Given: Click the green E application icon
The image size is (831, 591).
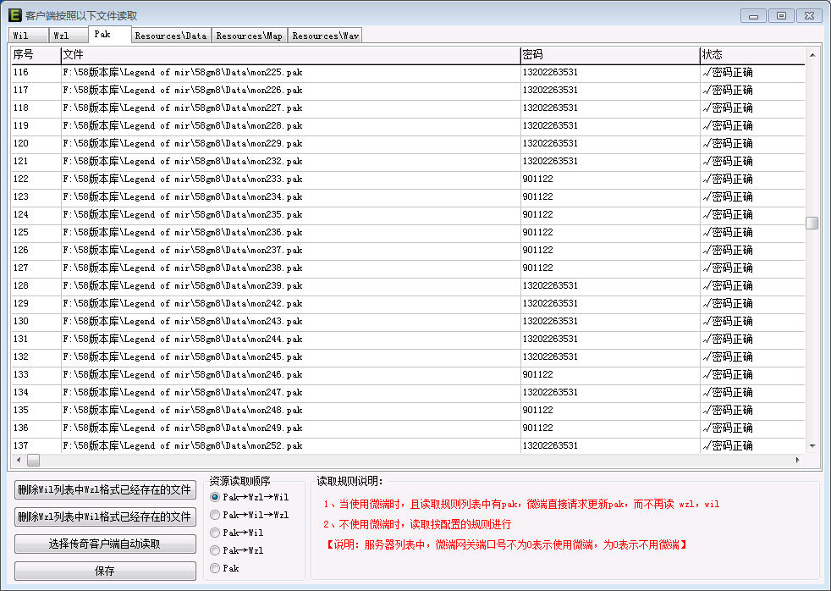Looking at the screenshot, I should [x=14, y=15].
